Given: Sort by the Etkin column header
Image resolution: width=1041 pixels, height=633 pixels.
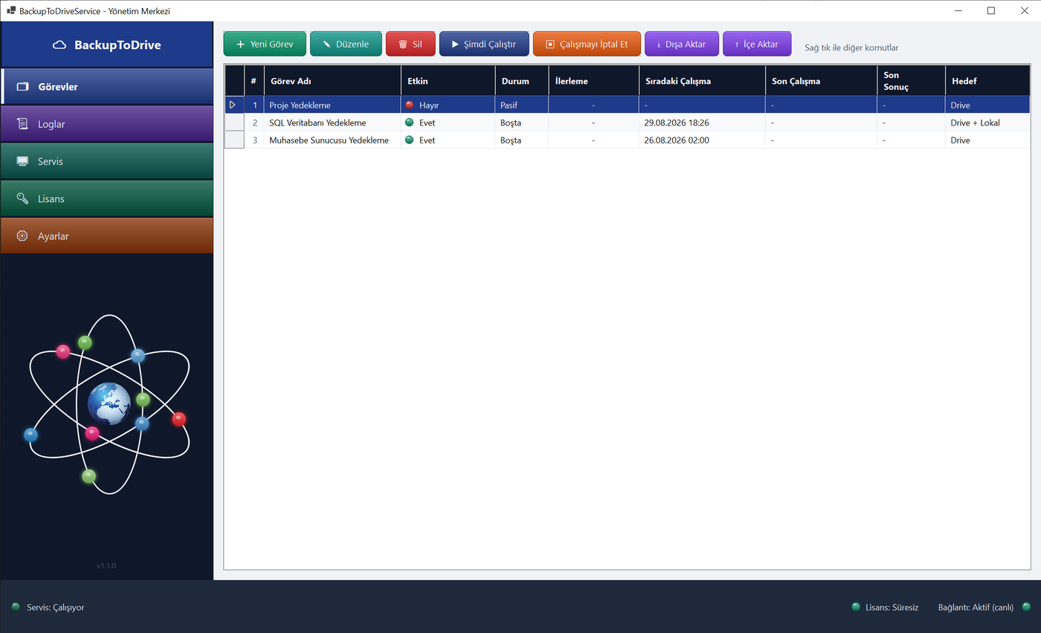Looking at the screenshot, I should (x=448, y=80).
